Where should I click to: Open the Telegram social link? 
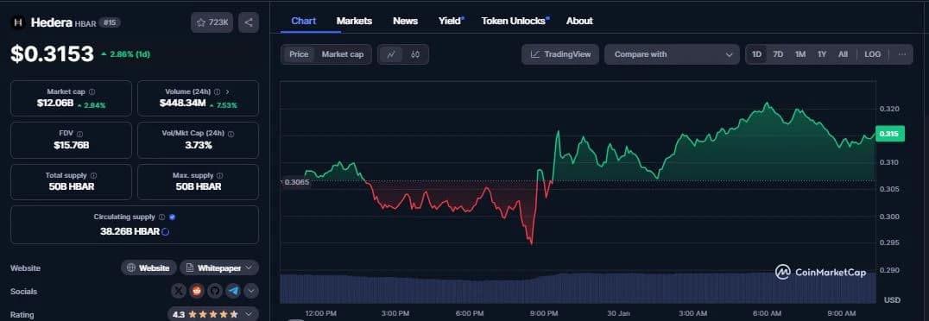coord(233,291)
